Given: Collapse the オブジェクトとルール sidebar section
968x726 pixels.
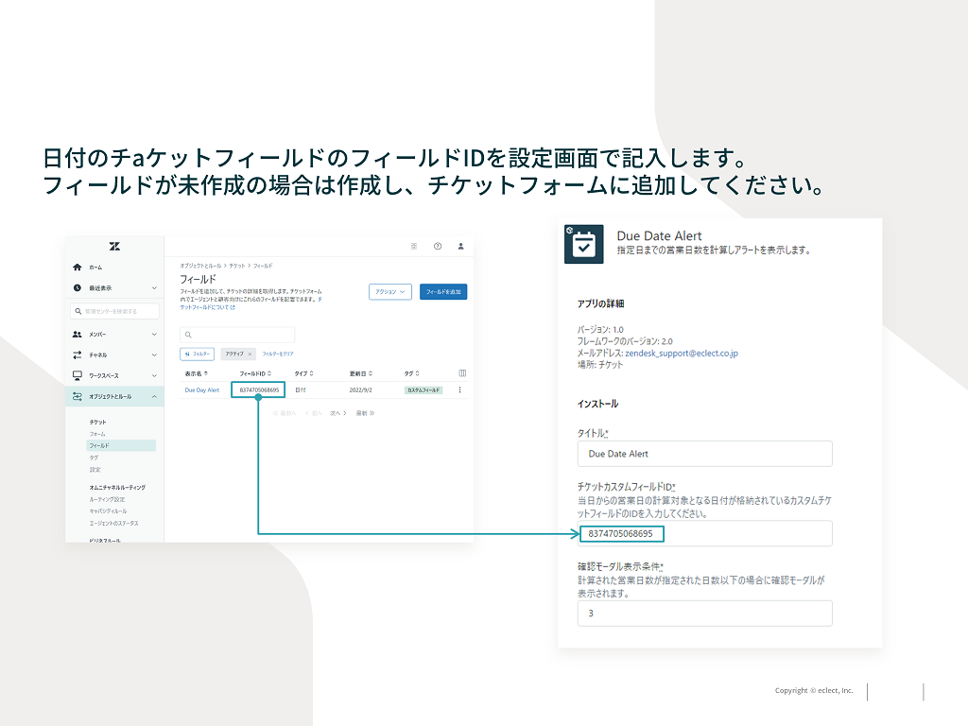Looking at the screenshot, I should (x=153, y=396).
